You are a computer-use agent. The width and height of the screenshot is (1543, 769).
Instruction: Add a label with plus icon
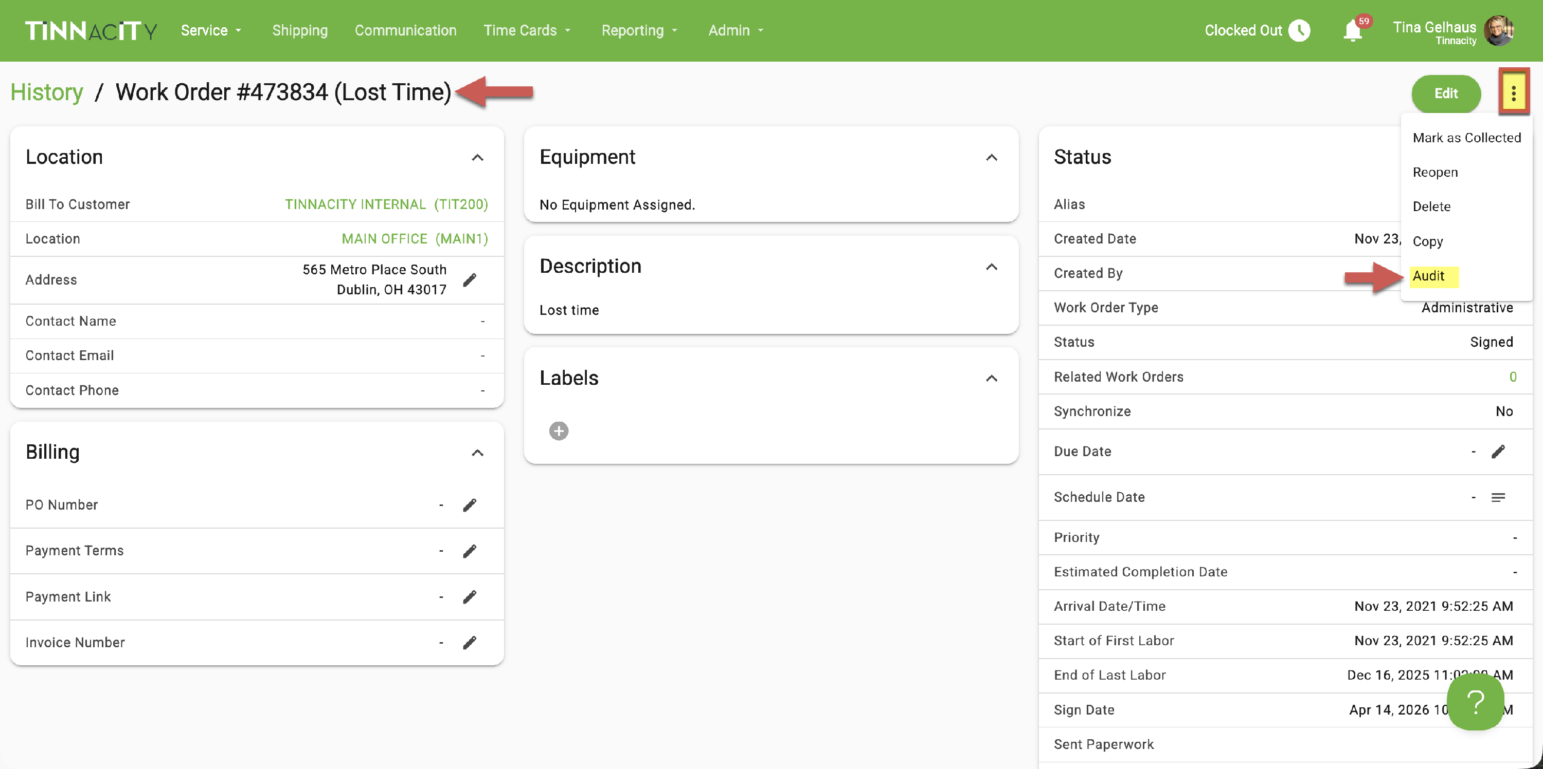tap(558, 431)
